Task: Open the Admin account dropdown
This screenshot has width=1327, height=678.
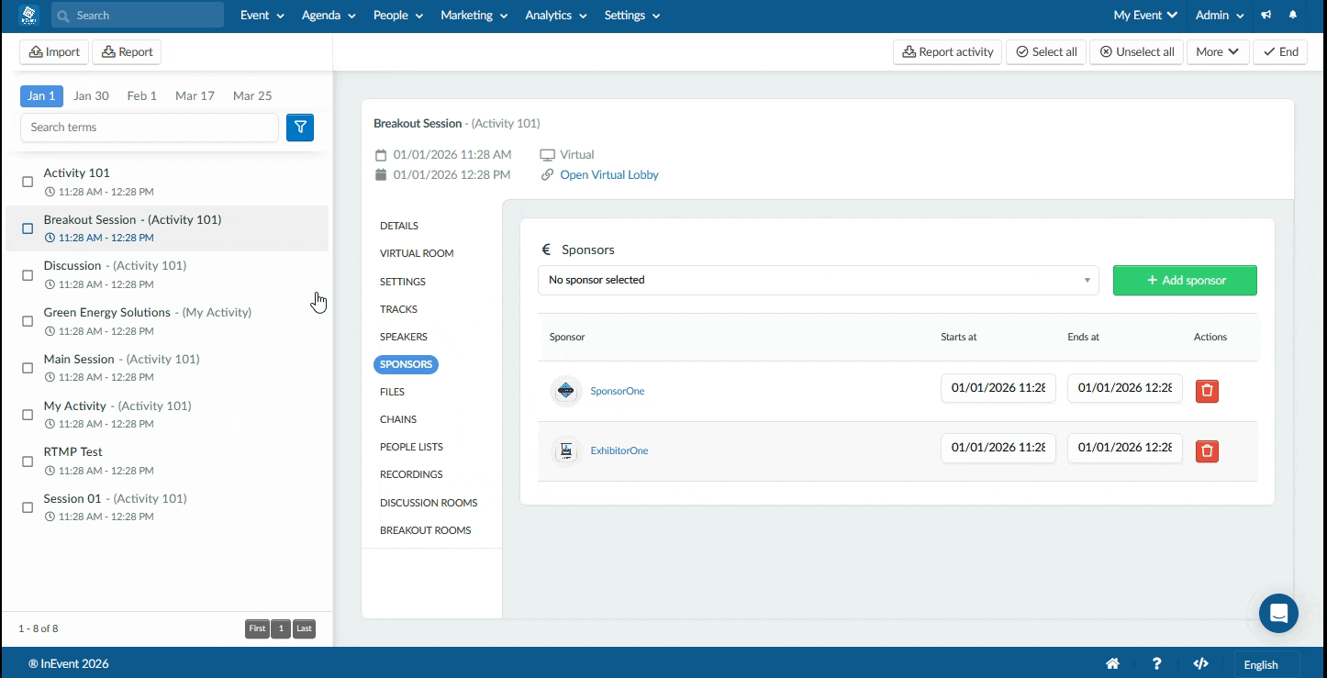Action: click(x=1220, y=16)
